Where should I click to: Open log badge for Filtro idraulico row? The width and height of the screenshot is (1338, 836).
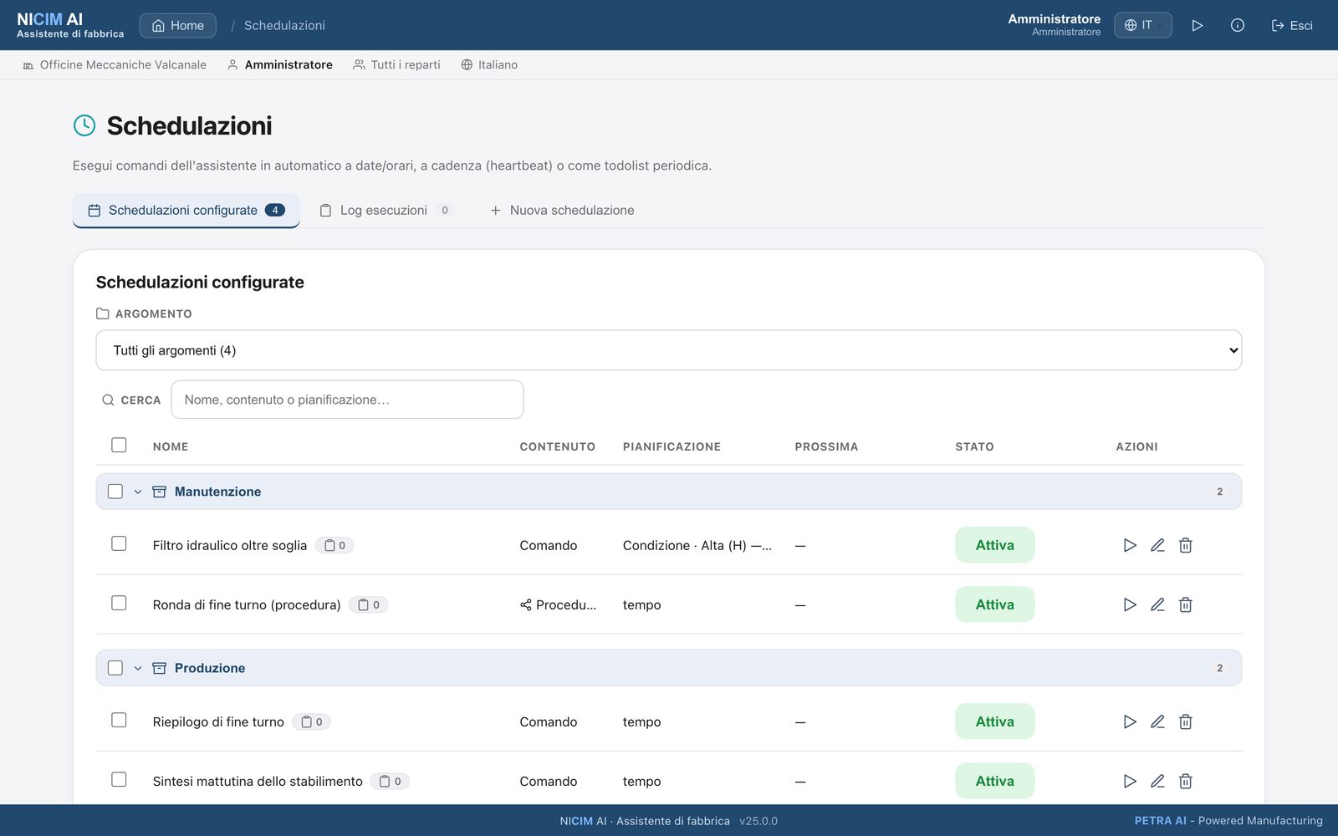(x=334, y=545)
